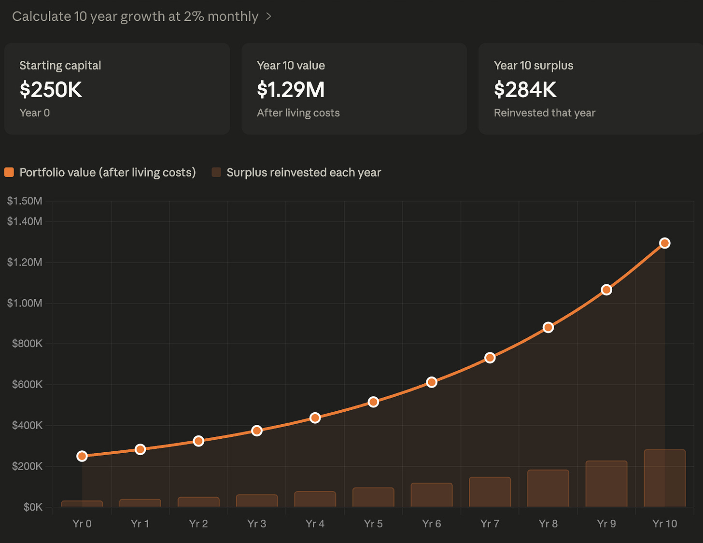Select the Year 10 surplus card

coord(591,89)
